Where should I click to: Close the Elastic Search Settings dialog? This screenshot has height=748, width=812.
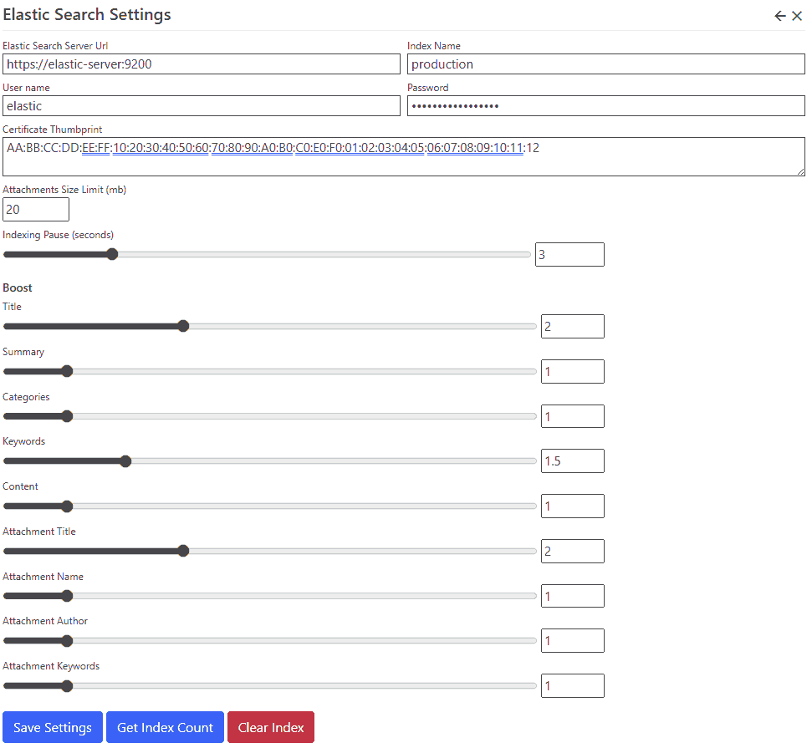click(797, 15)
